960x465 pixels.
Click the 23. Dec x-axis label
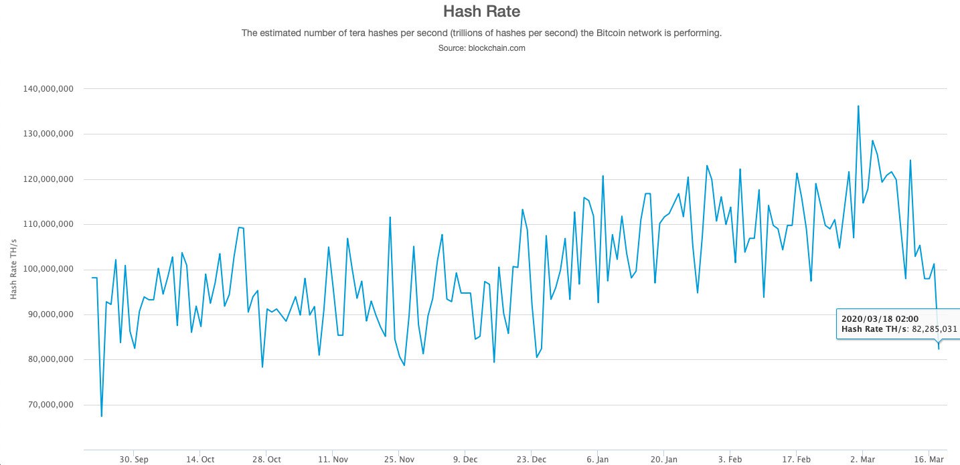531,460
